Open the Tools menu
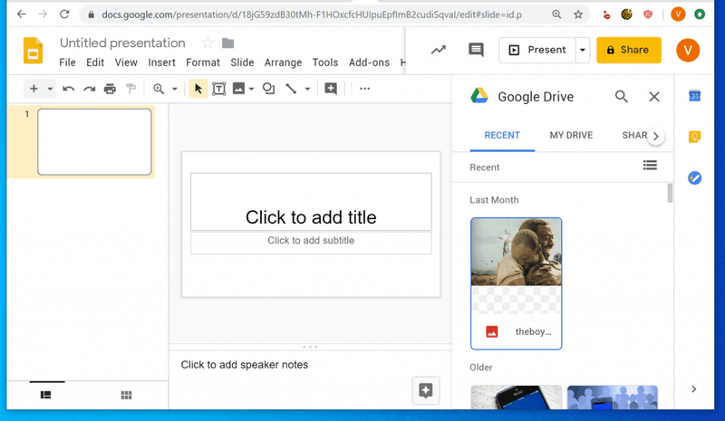The height and width of the screenshot is (421, 725). coord(325,62)
